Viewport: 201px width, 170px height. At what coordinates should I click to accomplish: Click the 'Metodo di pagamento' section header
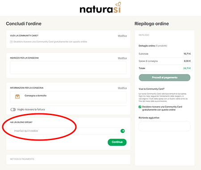coord(22,159)
